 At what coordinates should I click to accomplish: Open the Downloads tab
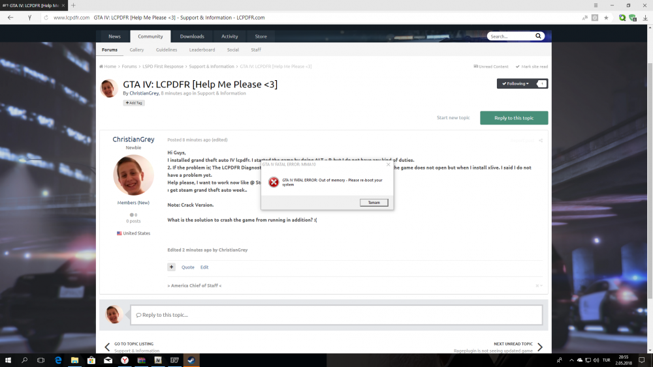192,37
